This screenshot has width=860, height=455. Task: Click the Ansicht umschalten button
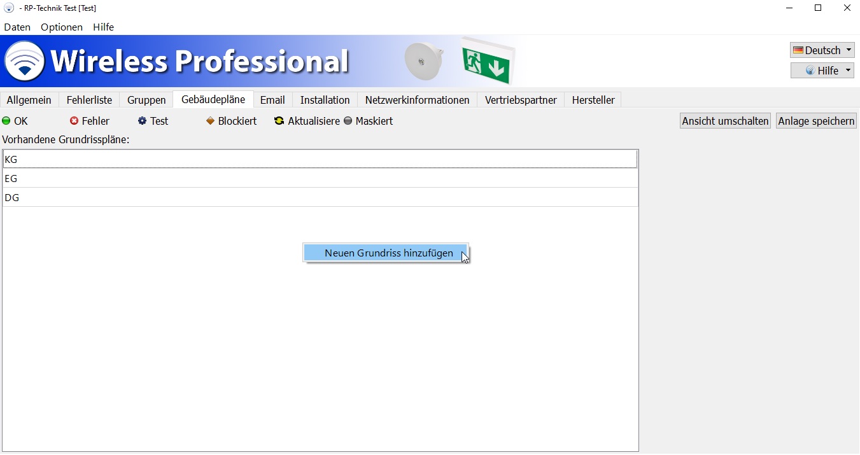point(726,121)
